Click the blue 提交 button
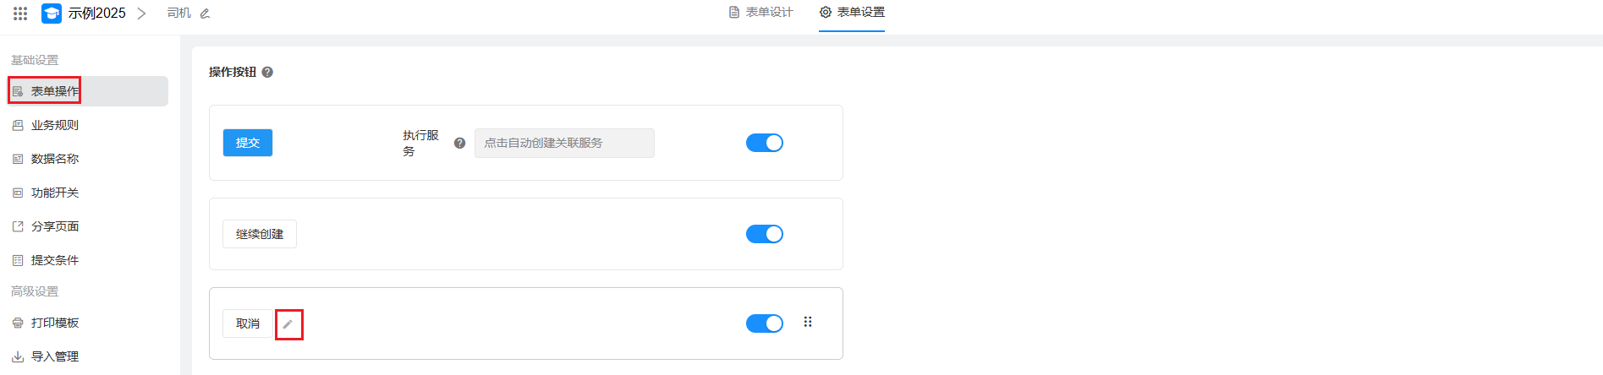This screenshot has width=1603, height=375. (248, 143)
